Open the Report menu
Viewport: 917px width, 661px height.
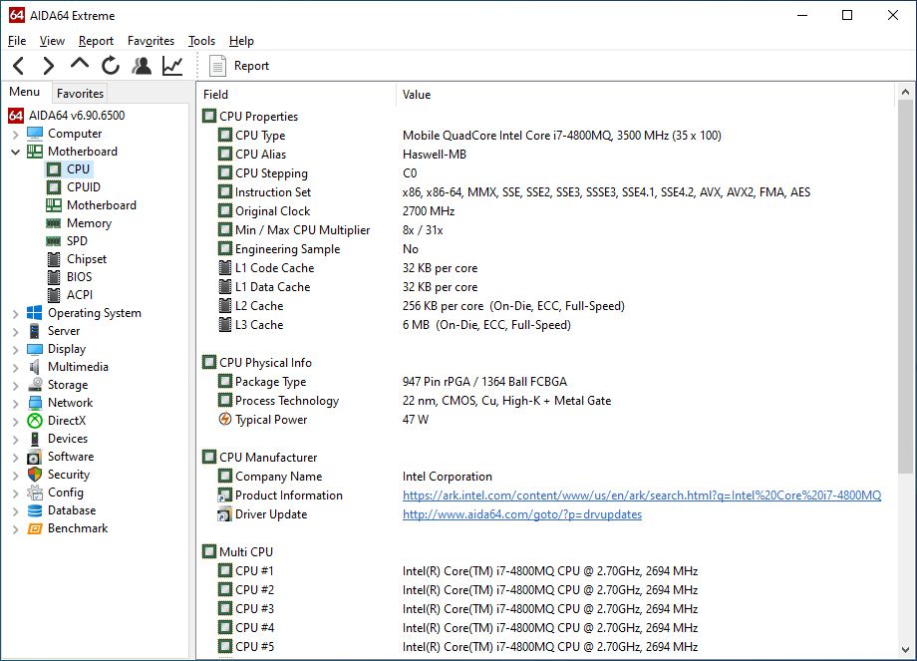click(96, 40)
